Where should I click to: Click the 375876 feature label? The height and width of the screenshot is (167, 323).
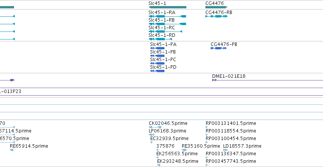tap(165, 146)
